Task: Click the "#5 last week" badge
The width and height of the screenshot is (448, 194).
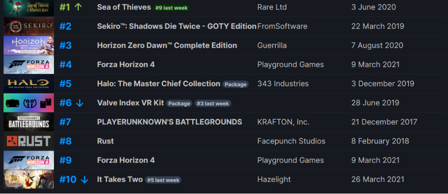Action: [x=163, y=180]
